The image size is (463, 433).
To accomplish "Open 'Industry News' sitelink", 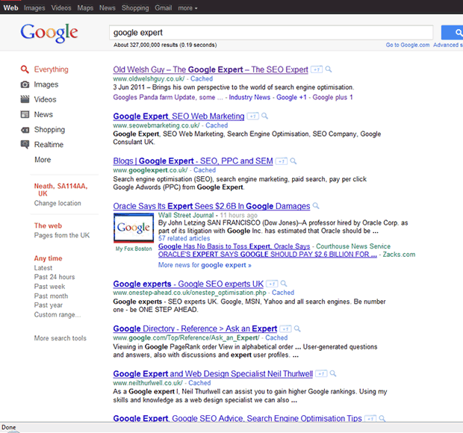I will [249, 97].
